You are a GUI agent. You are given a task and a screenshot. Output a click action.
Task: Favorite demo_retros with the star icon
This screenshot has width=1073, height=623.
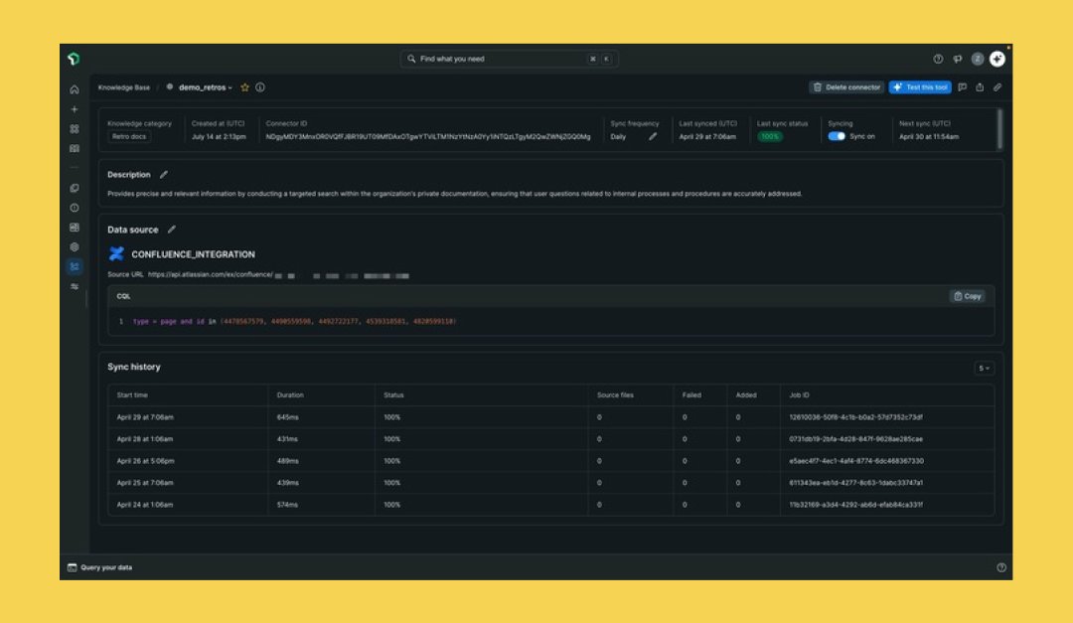(x=245, y=87)
